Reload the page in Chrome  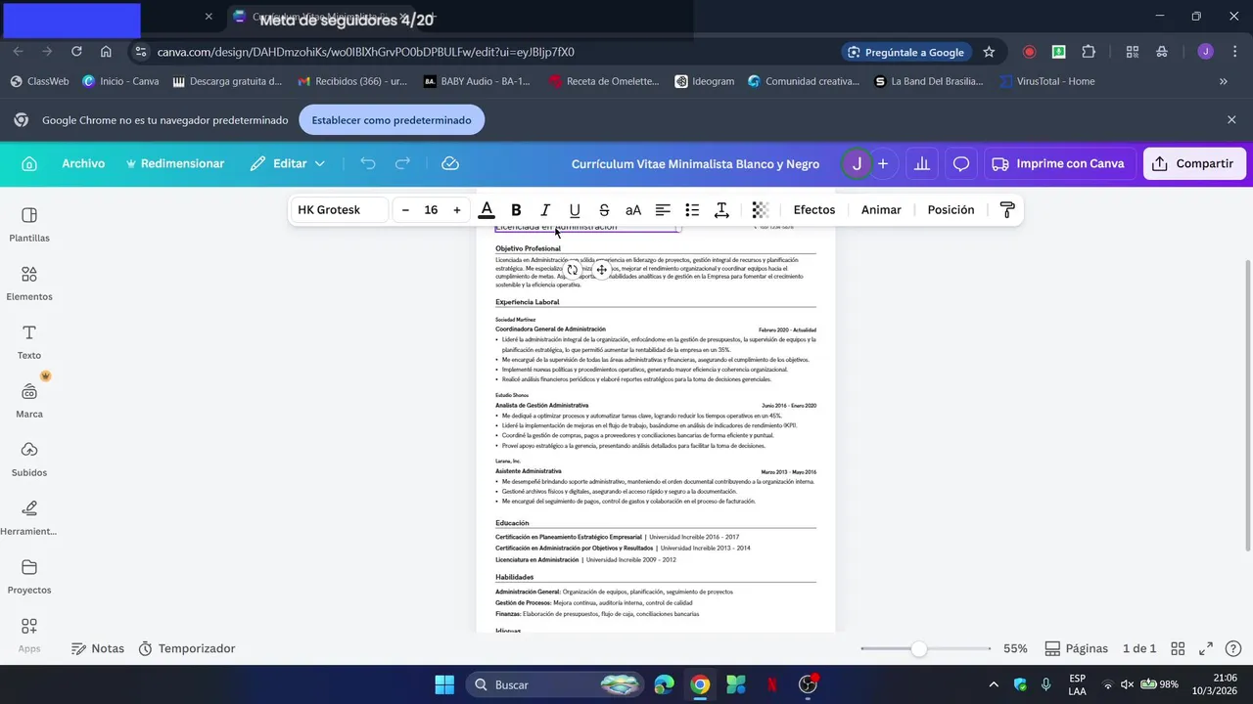coord(76,52)
